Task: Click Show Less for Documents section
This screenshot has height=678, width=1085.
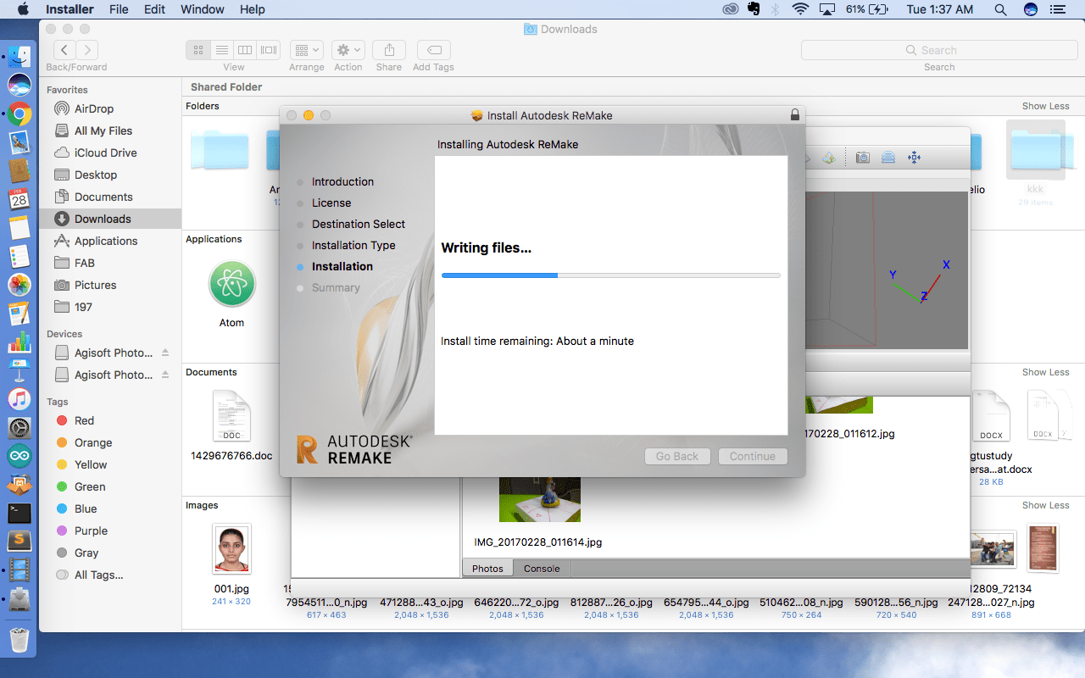Action: tap(1045, 372)
